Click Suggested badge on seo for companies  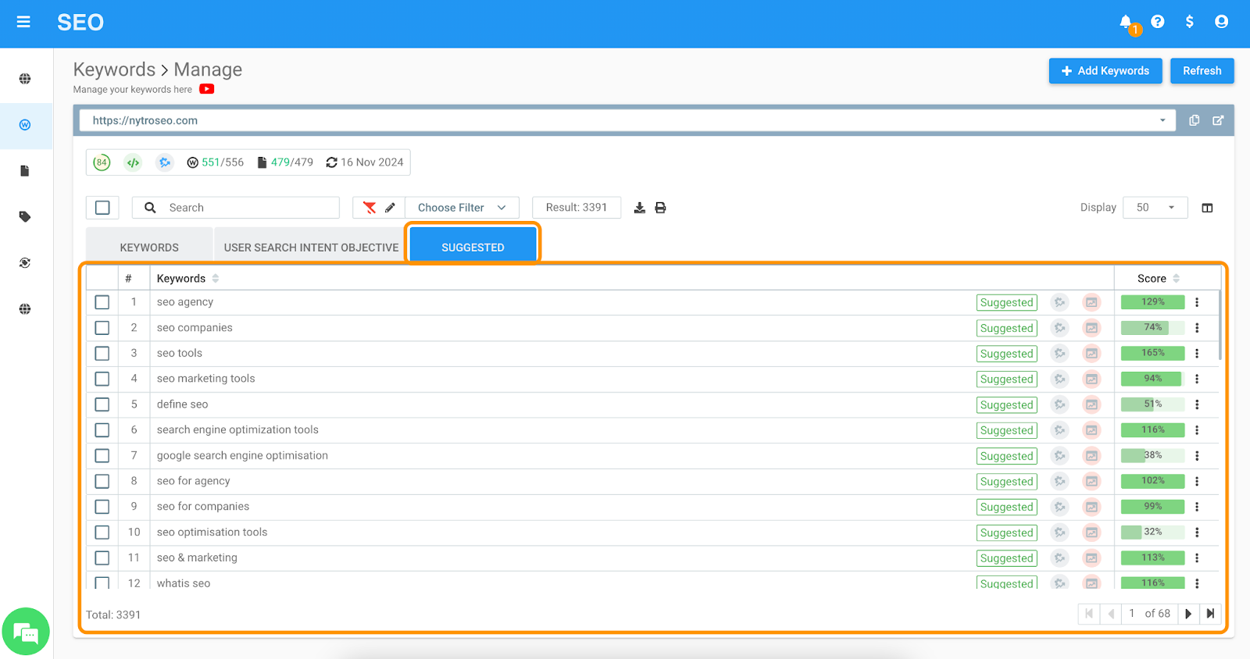click(1006, 508)
